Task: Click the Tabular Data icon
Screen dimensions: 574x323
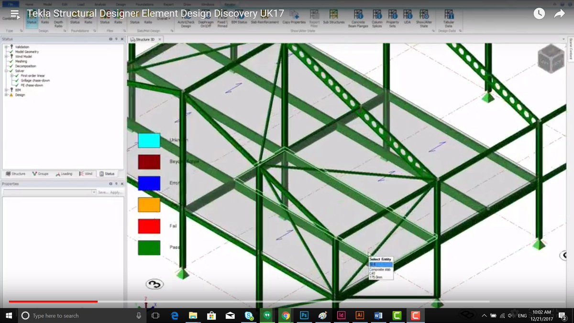Action: [x=449, y=14]
